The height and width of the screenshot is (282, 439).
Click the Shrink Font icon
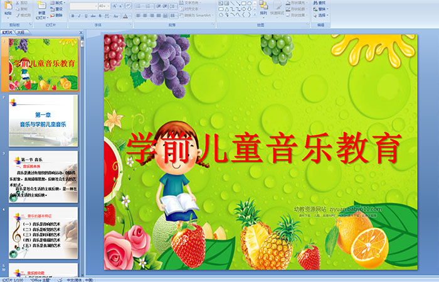[120, 6]
